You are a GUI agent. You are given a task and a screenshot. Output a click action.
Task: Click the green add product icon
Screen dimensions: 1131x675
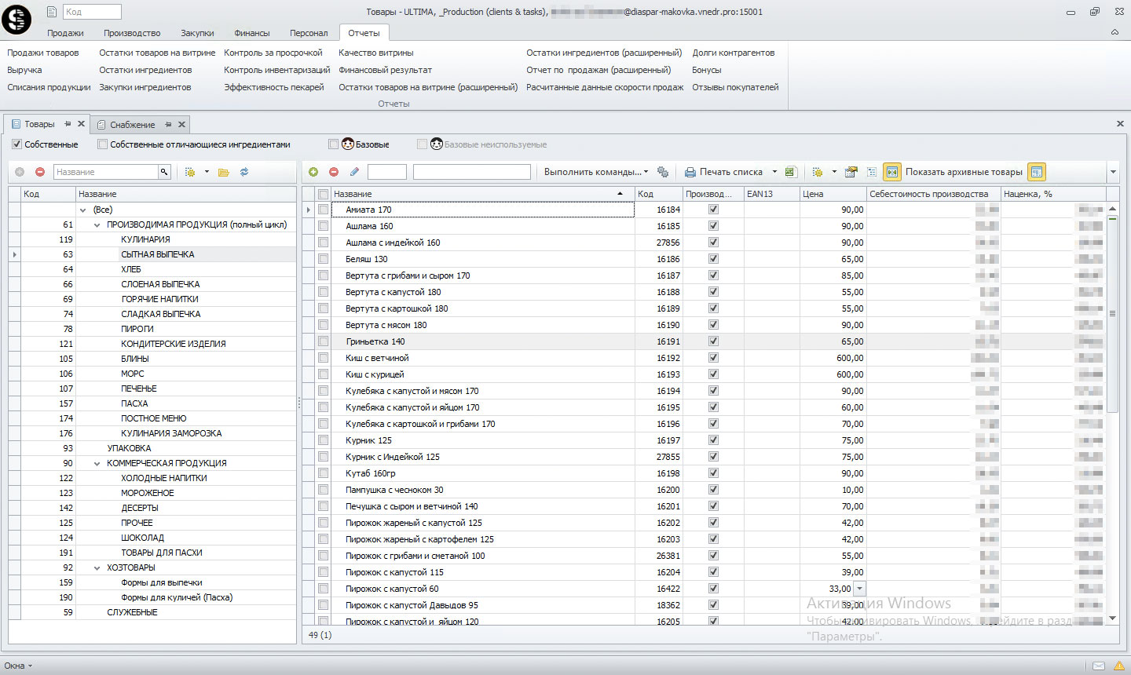coord(313,172)
